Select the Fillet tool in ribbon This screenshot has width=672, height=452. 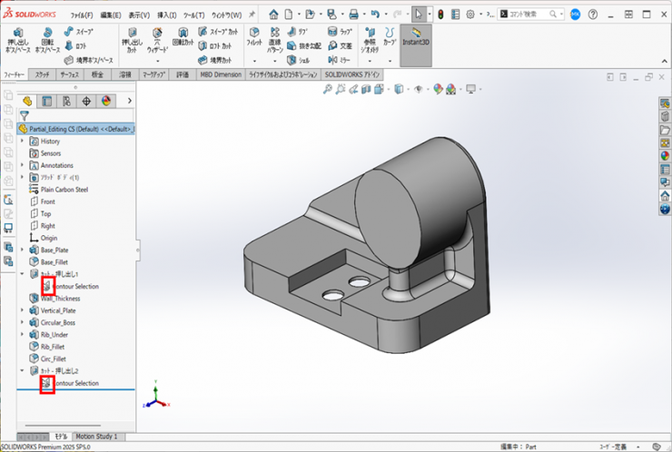(x=254, y=37)
